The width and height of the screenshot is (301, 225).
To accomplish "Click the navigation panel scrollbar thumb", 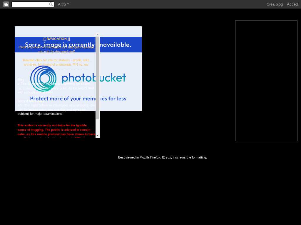I will click(x=98, y=78).
